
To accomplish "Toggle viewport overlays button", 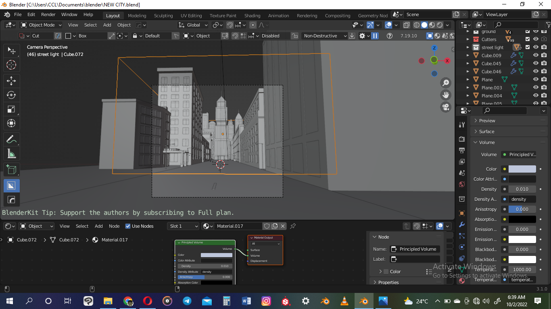I will click(x=388, y=25).
